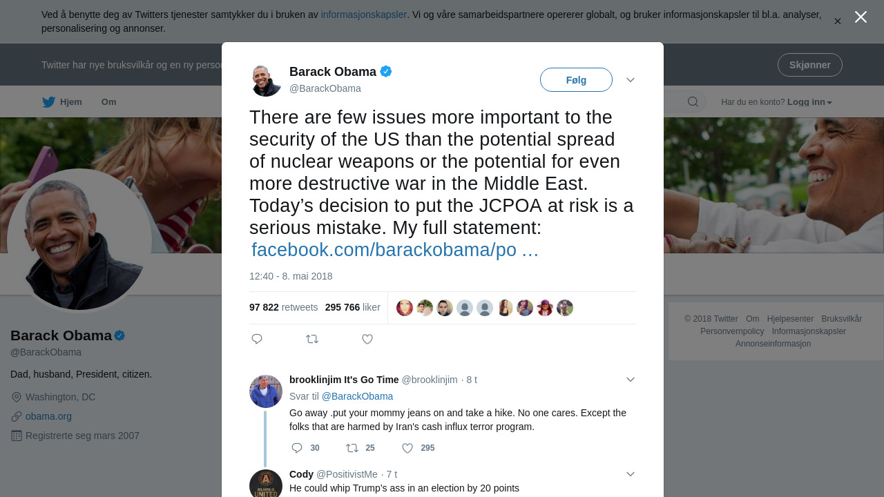This screenshot has width=884, height=497.
Task: Click the search magnifier icon
Action: click(x=693, y=102)
